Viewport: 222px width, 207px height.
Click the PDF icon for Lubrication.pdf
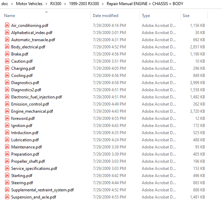coord(7,140)
